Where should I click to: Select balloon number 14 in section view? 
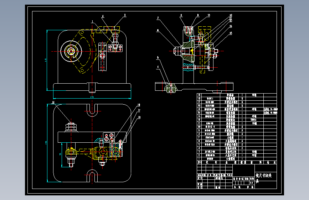(x=231, y=26)
